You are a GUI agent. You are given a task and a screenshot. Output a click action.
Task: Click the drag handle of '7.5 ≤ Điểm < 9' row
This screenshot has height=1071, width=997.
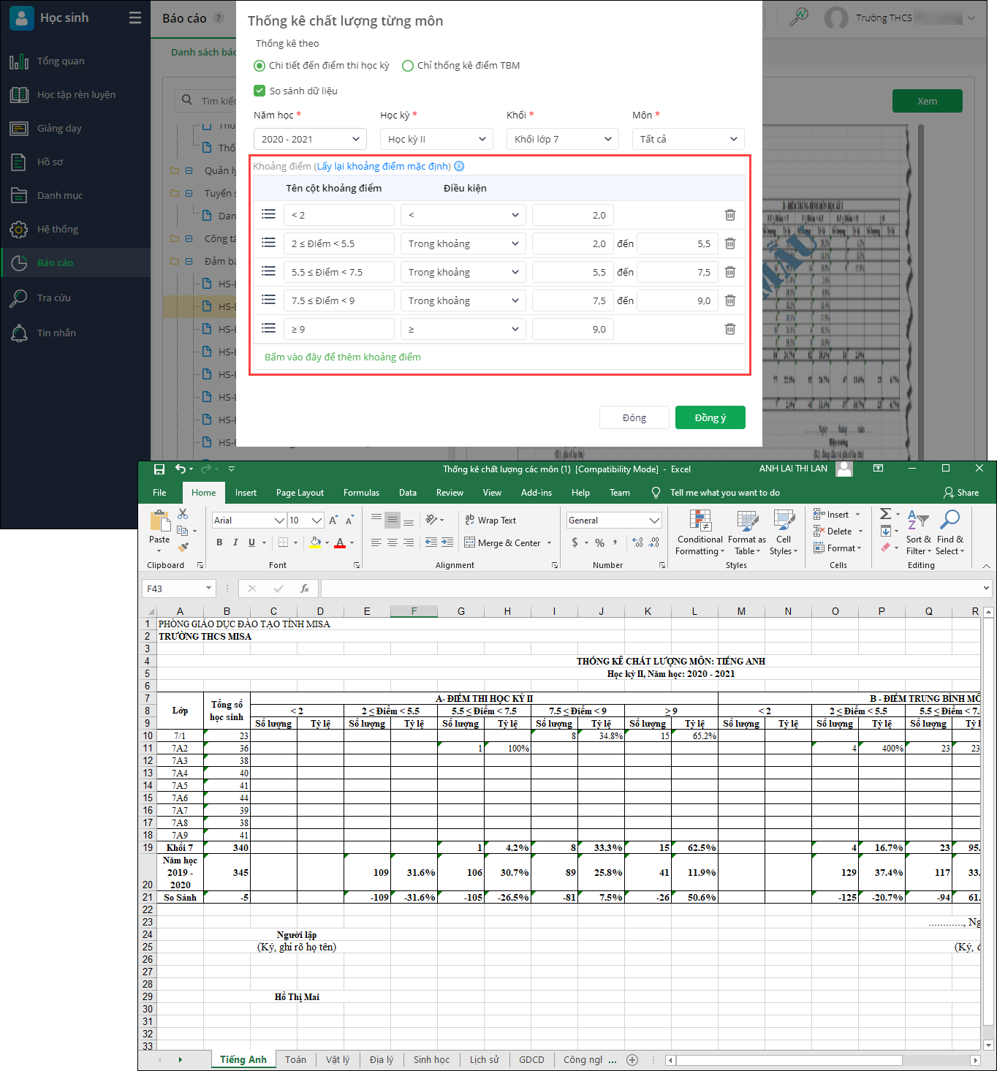click(x=268, y=300)
